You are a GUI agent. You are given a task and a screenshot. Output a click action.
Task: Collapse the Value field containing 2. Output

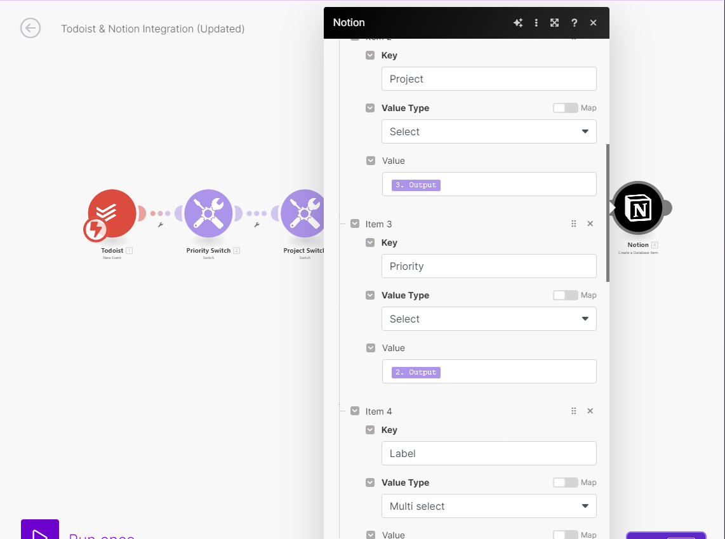(370, 348)
